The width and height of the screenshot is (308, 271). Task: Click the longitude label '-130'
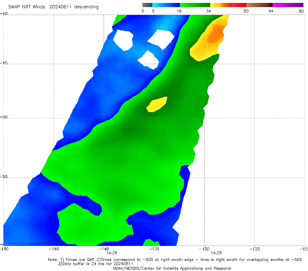pyautogui.click(x=204, y=249)
